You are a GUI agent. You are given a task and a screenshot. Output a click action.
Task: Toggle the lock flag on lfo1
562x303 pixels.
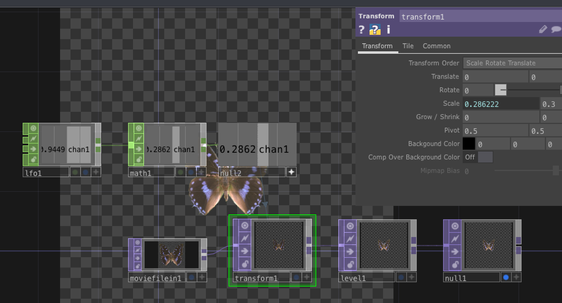click(33, 159)
